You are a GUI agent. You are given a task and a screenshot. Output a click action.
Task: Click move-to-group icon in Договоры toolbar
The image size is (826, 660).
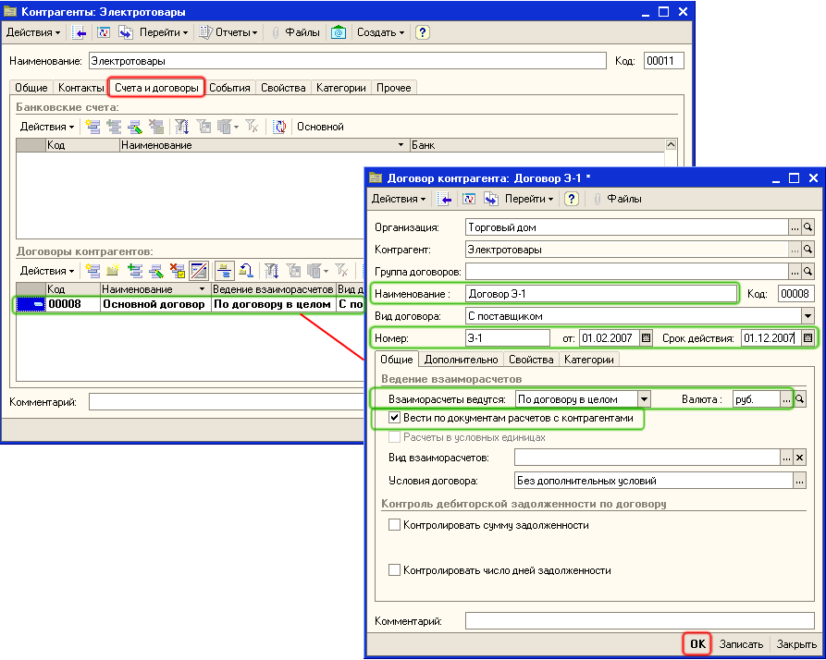tap(246, 271)
